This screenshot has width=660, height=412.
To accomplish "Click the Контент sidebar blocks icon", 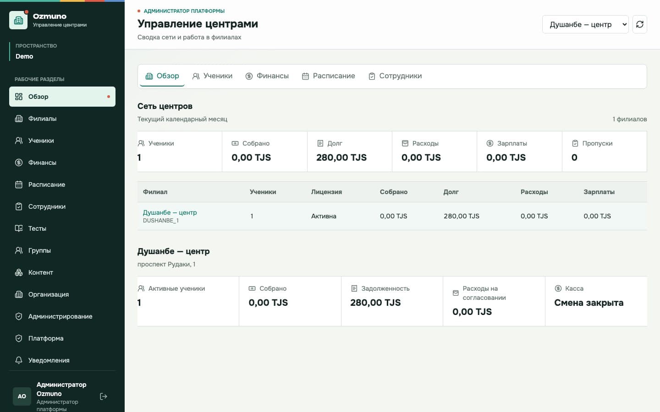I will [x=19, y=272].
